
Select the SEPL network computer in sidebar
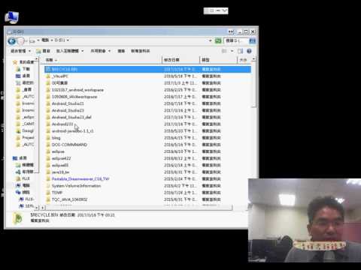(29, 205)
